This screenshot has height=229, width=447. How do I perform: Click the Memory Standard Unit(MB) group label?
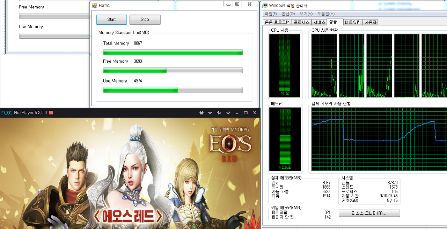(x=124, y=32)
